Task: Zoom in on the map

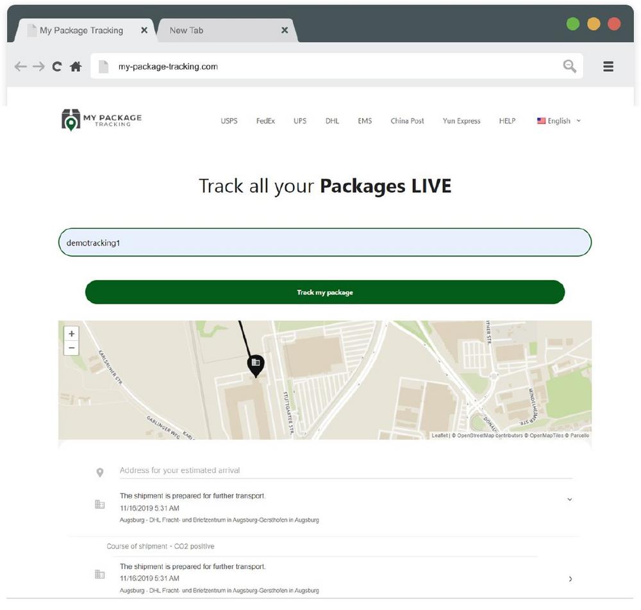Action: pos(72,334)
